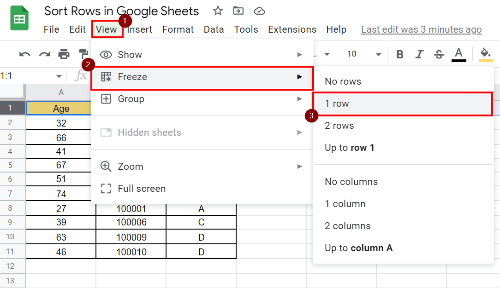The image size is (500, 288).
Task: Open the Data menu
Action: pyautogui.click(x=214, y=29)
